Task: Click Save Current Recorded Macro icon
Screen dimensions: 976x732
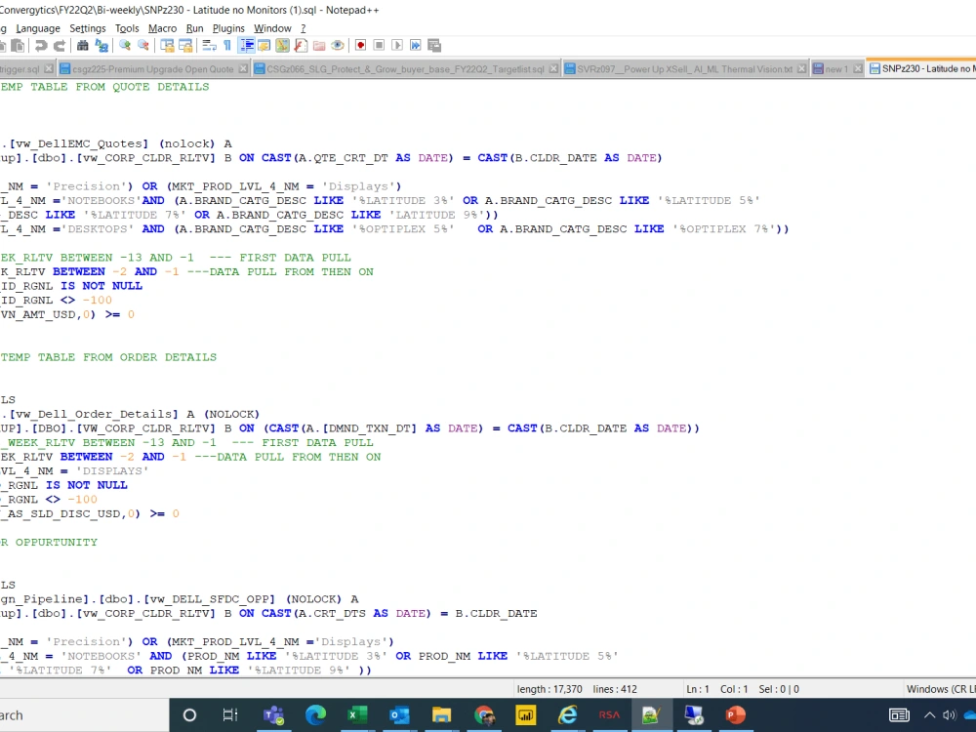Action: click(434, 46)
